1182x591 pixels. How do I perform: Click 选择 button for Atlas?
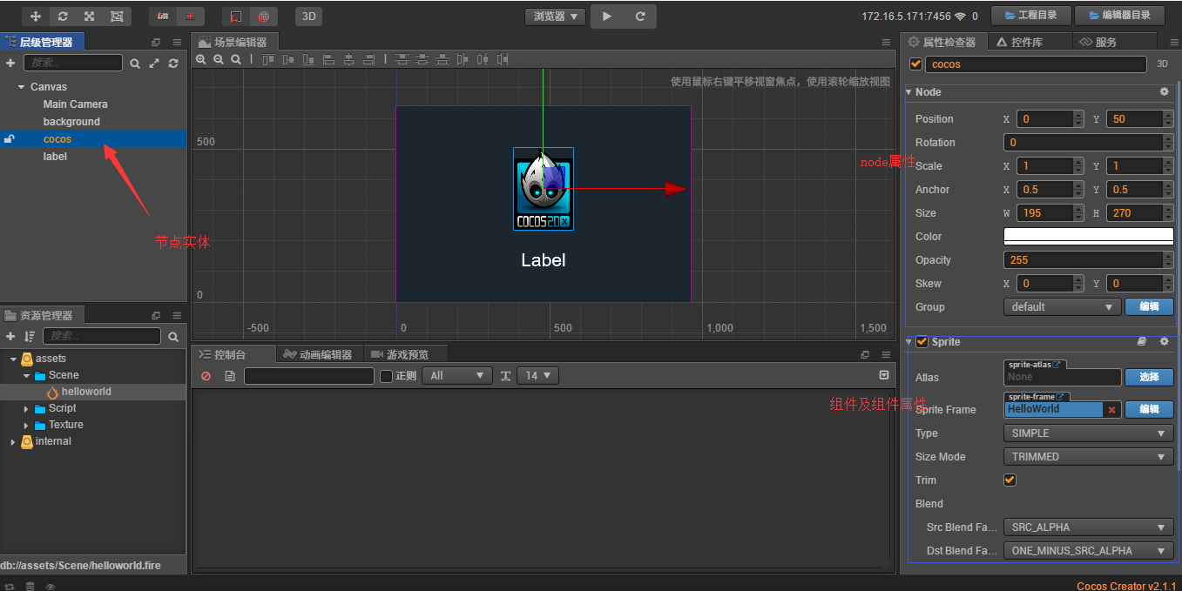pos(1149,377)
